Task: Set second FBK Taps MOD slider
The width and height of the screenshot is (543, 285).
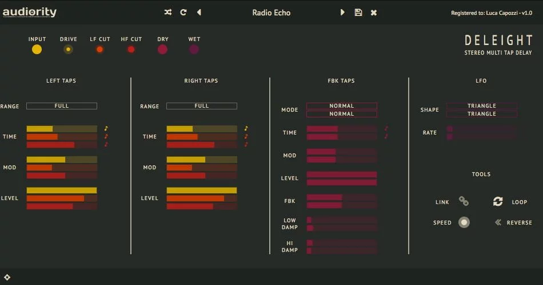Action: [341, 160]
